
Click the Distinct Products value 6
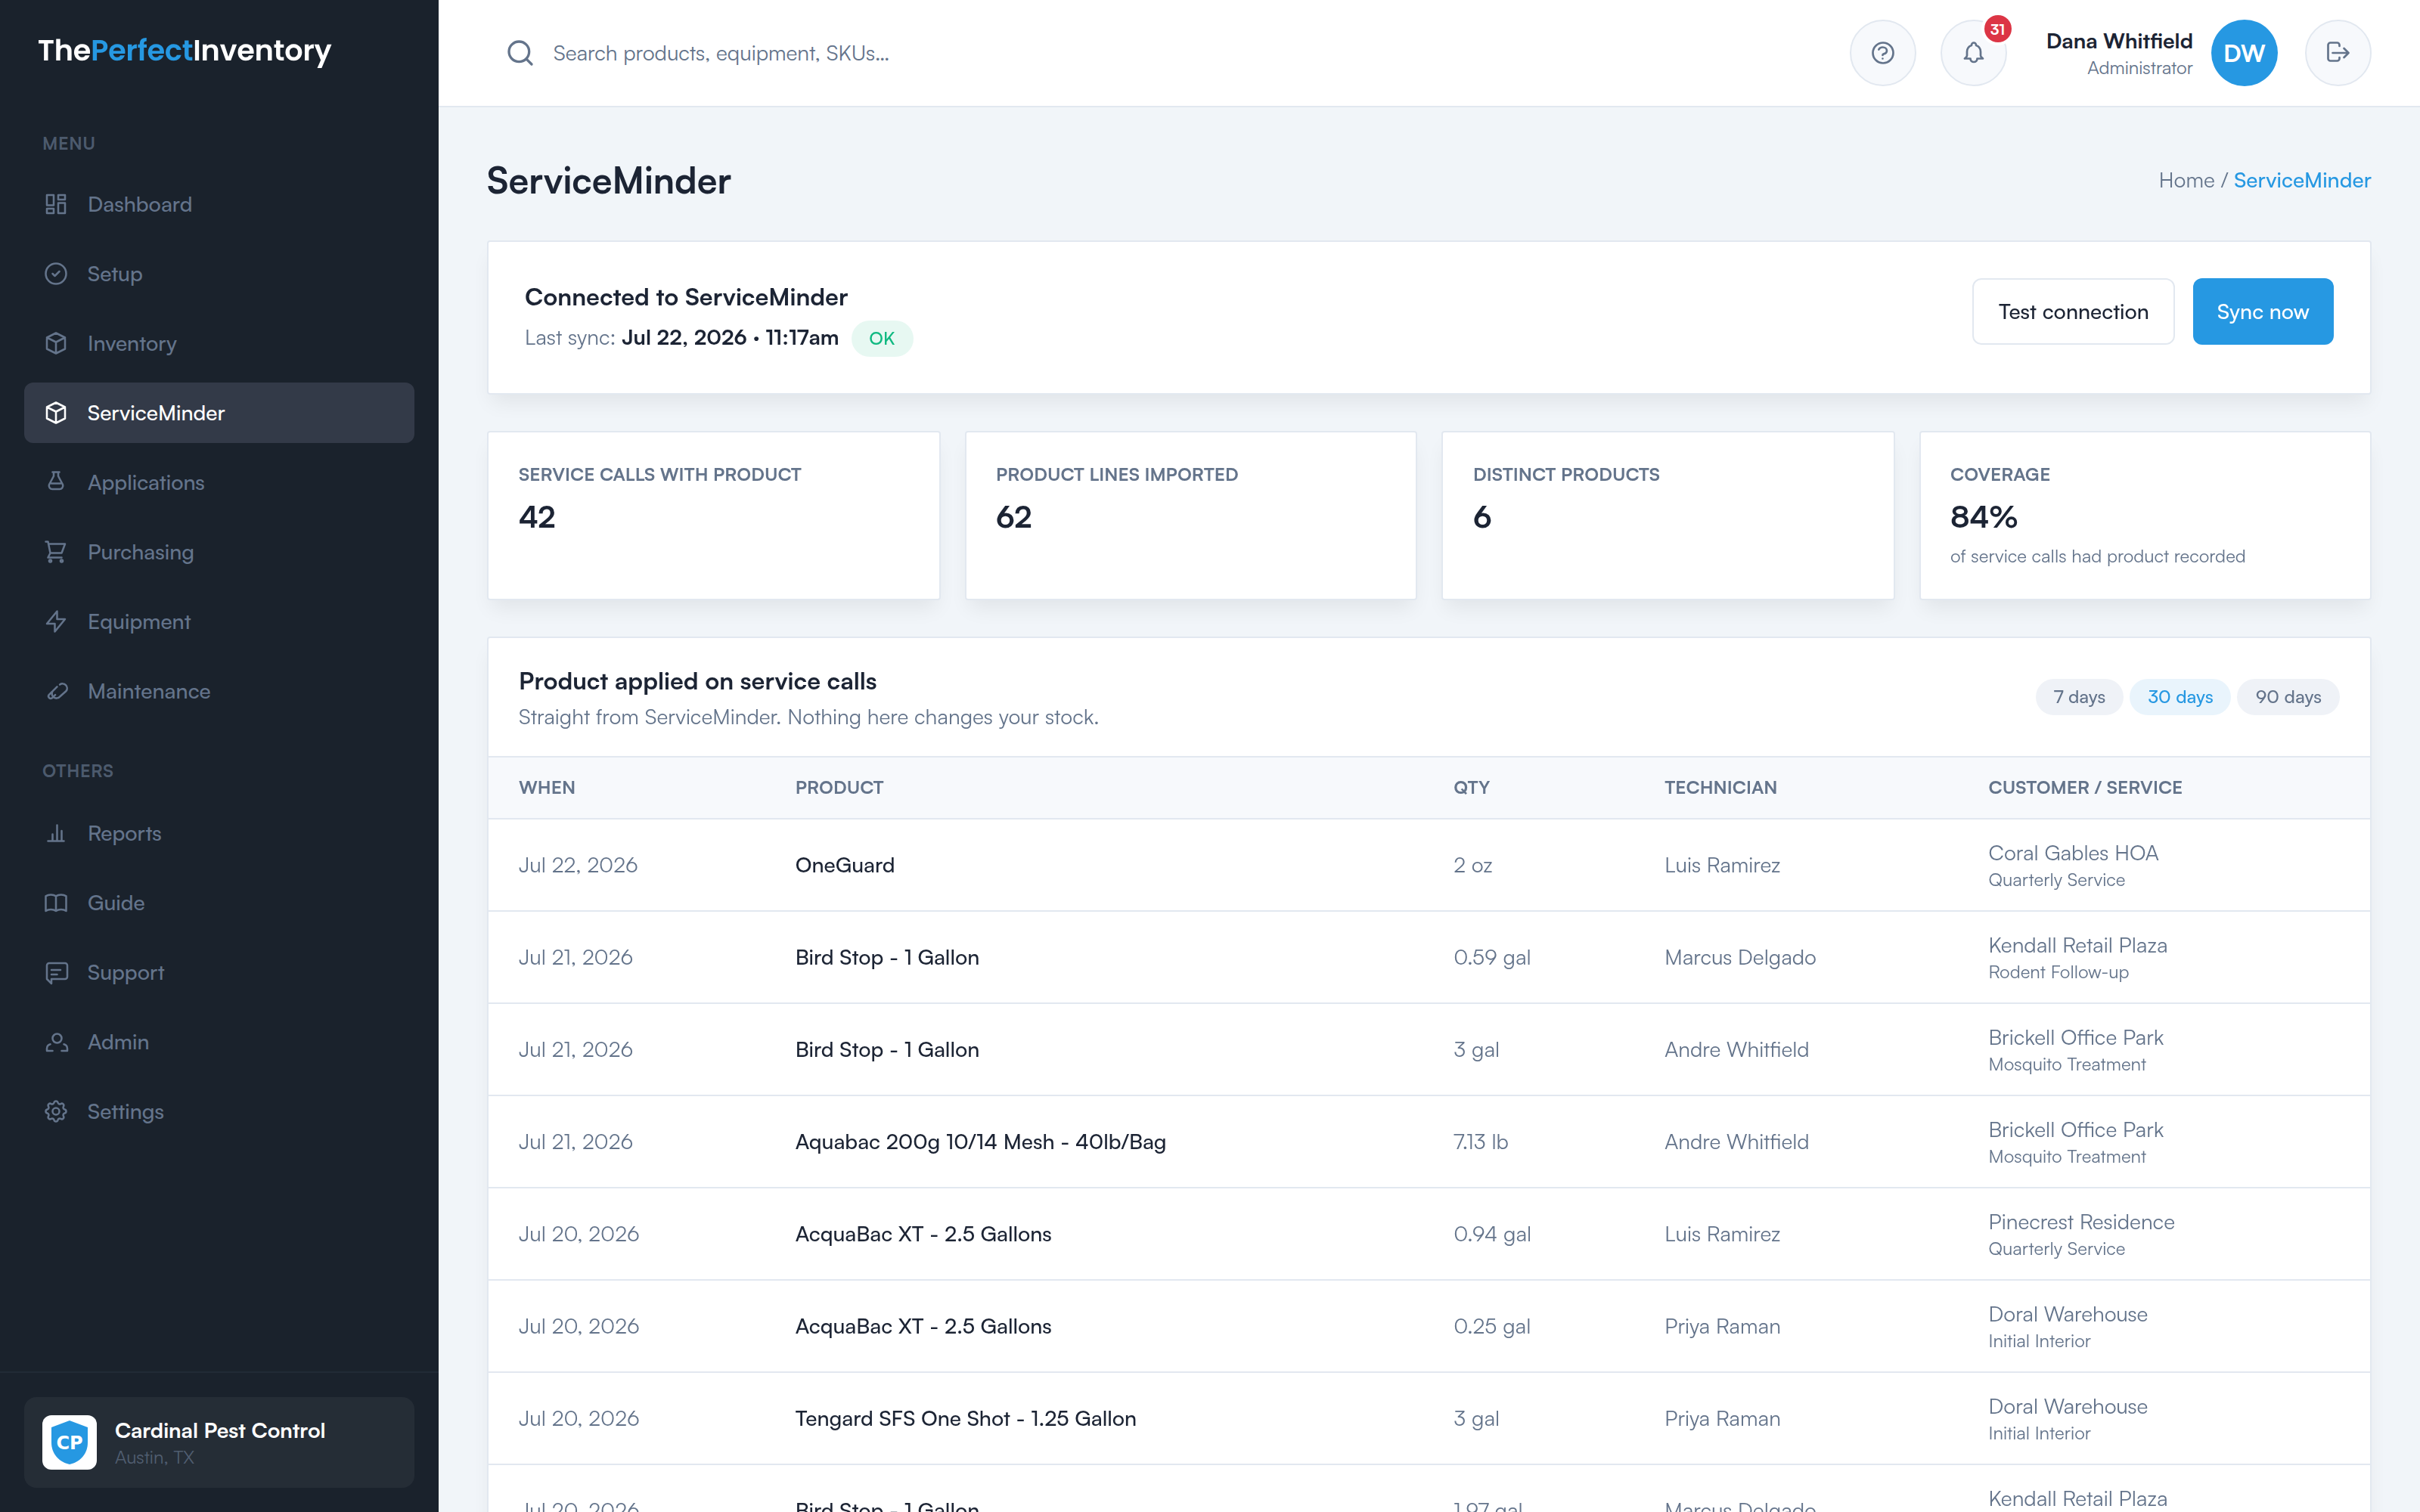click(x=1482, y=517)
